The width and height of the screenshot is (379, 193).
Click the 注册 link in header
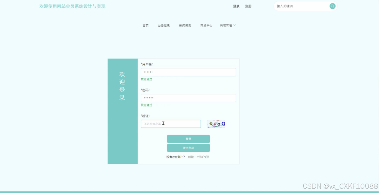point(248,6)
